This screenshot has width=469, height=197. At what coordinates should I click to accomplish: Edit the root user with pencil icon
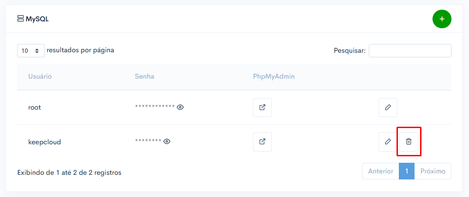click(388, 107)
